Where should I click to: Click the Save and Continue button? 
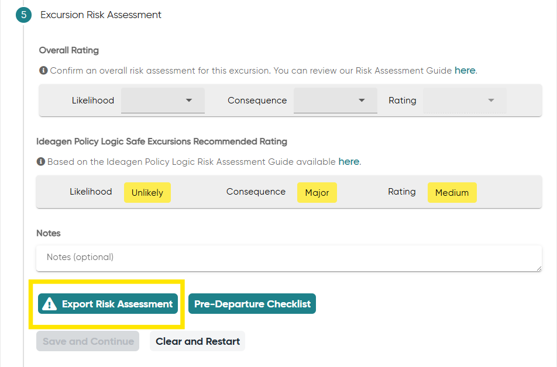pos(88,341)
